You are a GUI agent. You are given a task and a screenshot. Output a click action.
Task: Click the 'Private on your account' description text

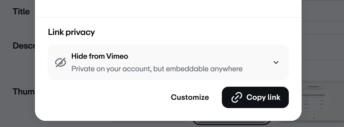click(157, 69)
